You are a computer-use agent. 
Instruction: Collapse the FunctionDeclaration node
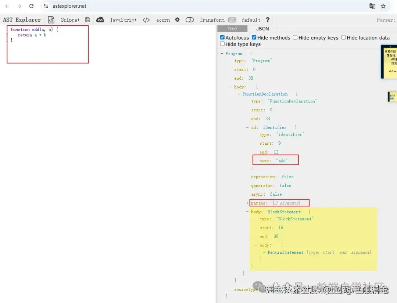pos(239,94)
